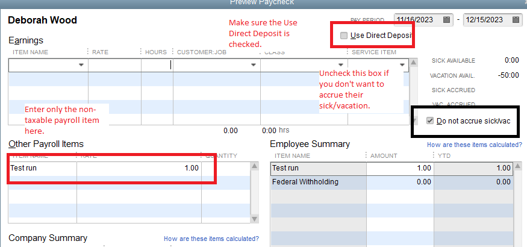Click the ITEM NAME header in Earnings
This screenshot has height=247, width=527.
(30, 52)
